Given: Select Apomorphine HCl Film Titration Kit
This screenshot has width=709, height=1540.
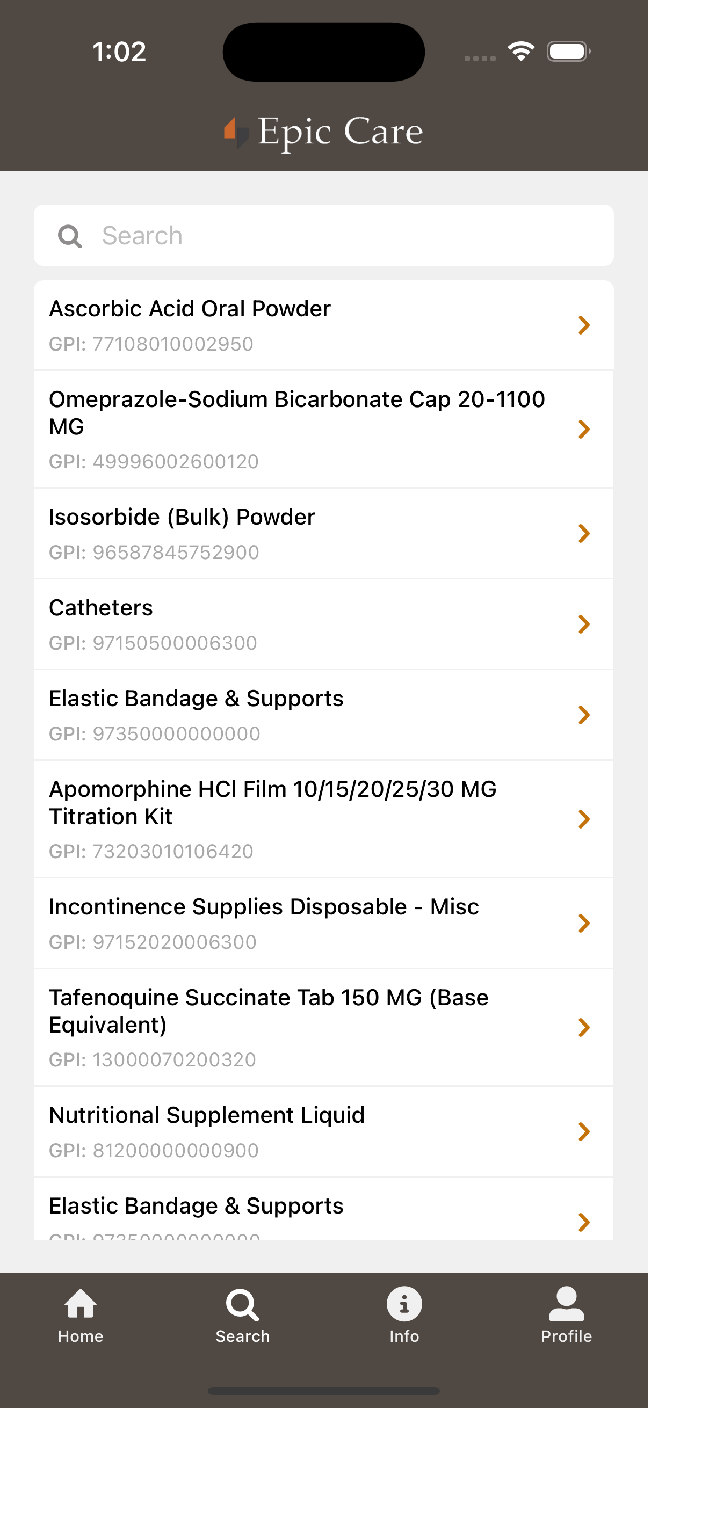Looking at the screenshot, I should [323, 819].
